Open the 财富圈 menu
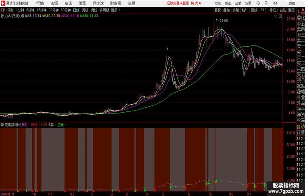 pos(116,3)
